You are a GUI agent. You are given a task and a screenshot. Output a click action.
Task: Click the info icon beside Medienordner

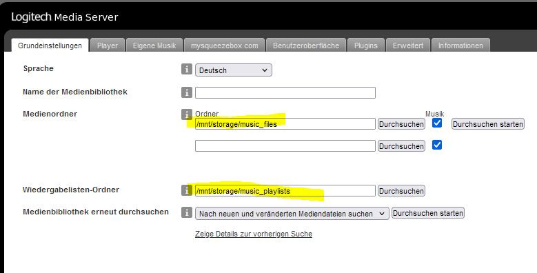coord(186,114)
